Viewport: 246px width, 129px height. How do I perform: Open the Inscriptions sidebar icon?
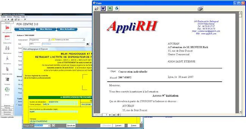[7, 58]
